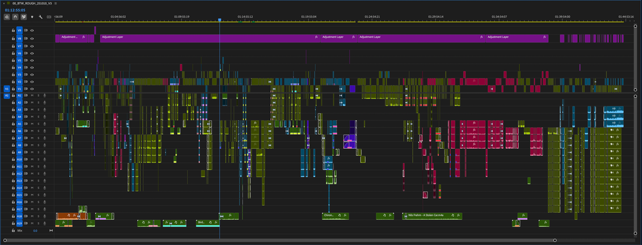Toggle the Linked Selection icon
The width and height of the screenshot is (642, 245).
coord(24,17)
